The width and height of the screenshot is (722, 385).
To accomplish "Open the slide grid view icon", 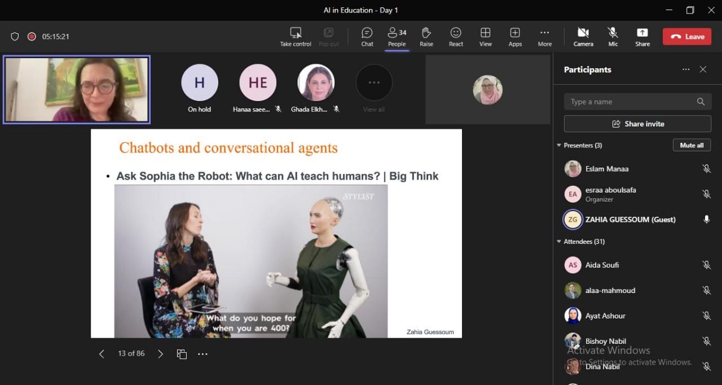I will click(182, 354).
